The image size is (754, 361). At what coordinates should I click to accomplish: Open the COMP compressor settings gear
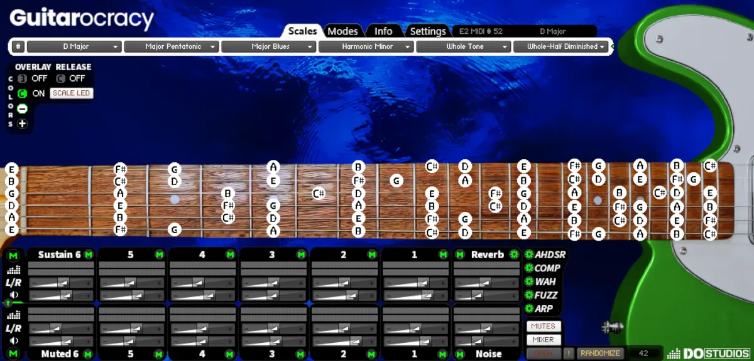click(x=528, y=268)
